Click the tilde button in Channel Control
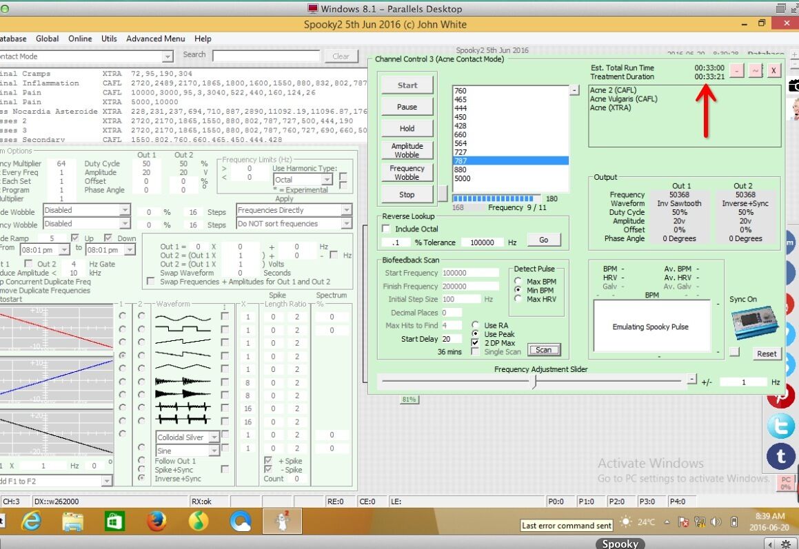This screenshot has height=549, width=799. [755, 71]
